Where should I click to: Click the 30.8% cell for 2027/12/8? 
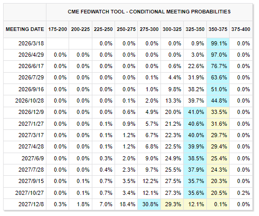(149, 204)
